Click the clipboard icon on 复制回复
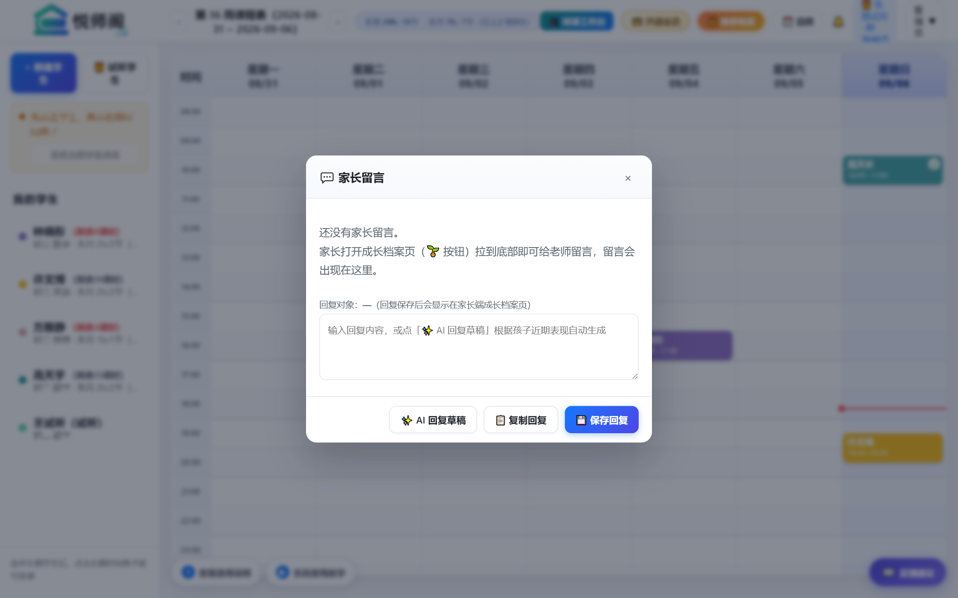958x598 pixels. click(x=500, y=420)
